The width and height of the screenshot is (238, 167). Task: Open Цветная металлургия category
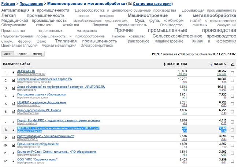point(19,46)
